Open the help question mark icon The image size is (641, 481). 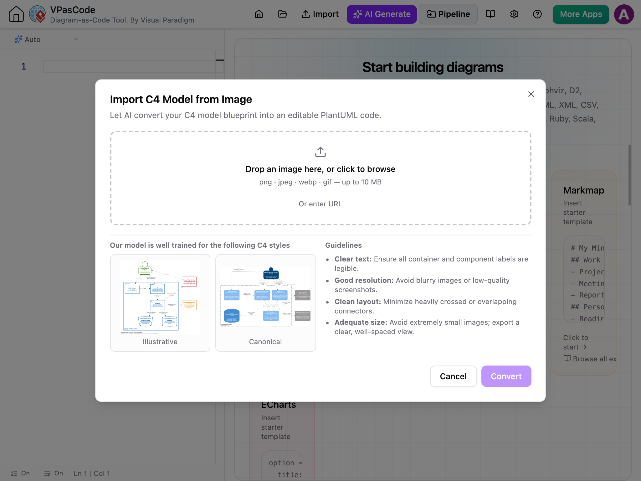pyautogui.click(x=537, y=14)
